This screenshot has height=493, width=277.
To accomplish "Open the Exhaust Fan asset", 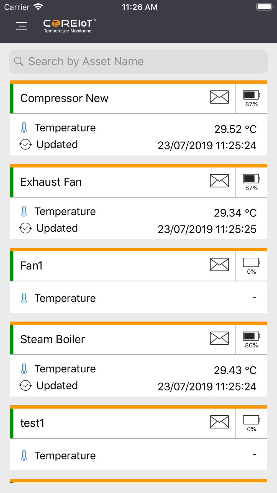I will click(51, 182).
